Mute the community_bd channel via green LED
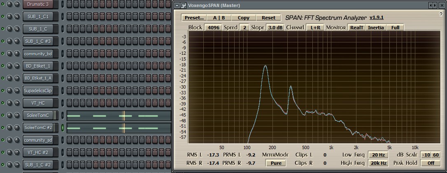The image size is (447, 173). (3, 54)
